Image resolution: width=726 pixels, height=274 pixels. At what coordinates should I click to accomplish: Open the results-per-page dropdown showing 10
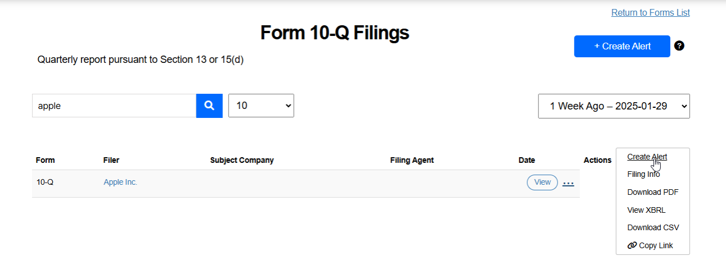[261, 106]
